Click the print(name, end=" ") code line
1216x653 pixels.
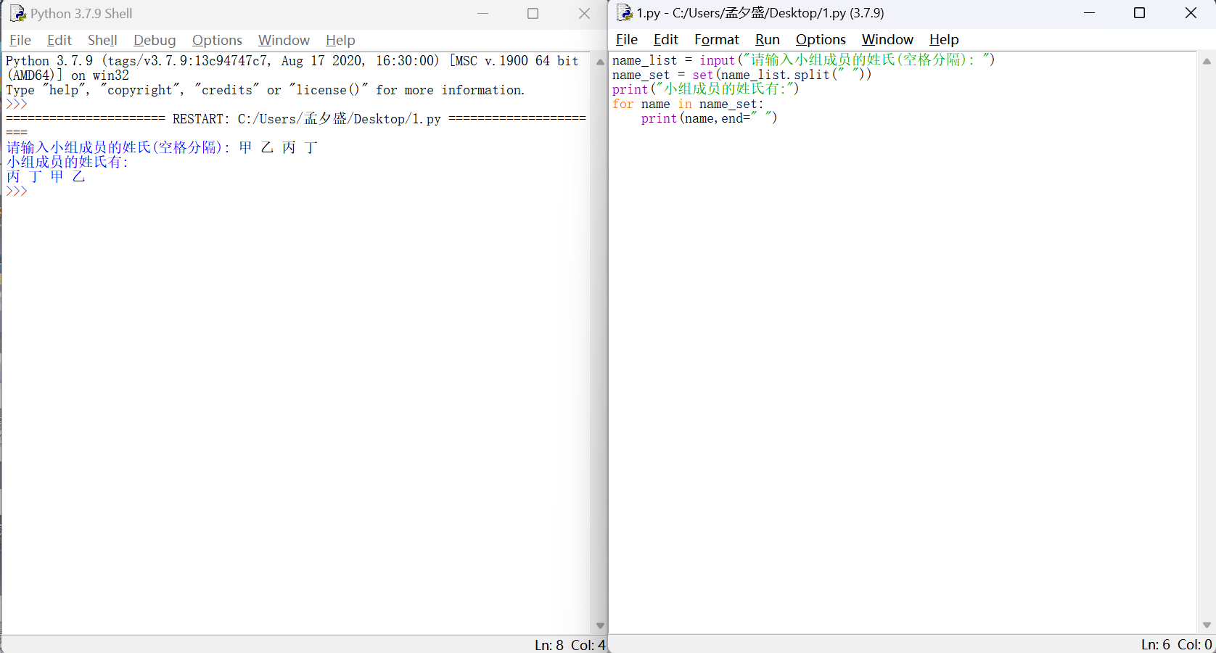[x=708, y=118]
